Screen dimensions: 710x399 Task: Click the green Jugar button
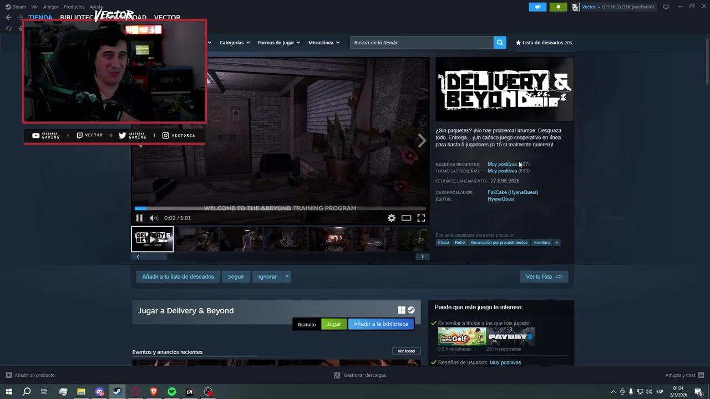point(334,324)
